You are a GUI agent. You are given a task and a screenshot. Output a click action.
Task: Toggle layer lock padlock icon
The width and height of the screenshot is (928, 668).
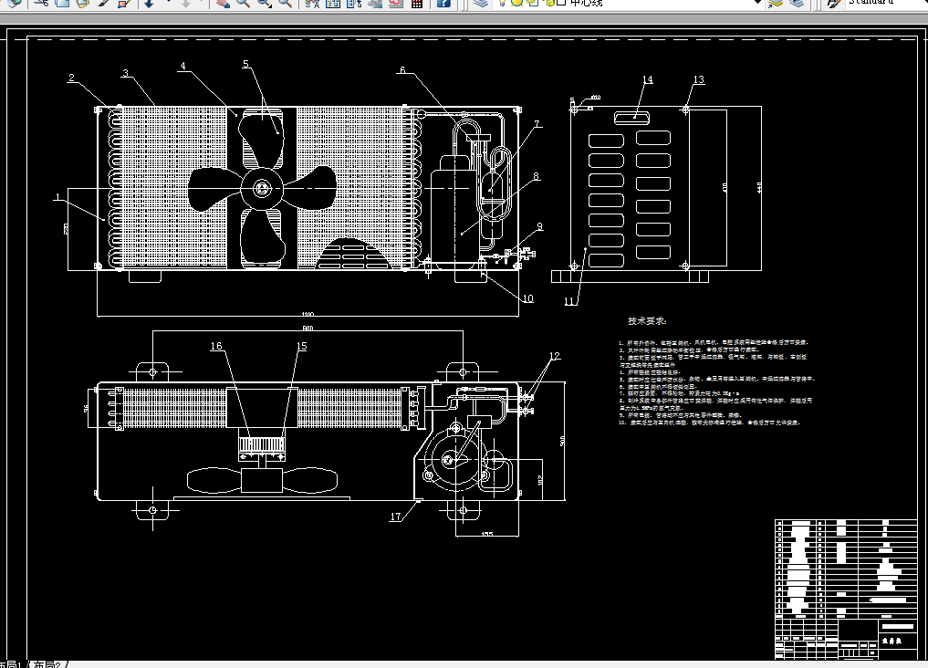(x=549, y=3)
